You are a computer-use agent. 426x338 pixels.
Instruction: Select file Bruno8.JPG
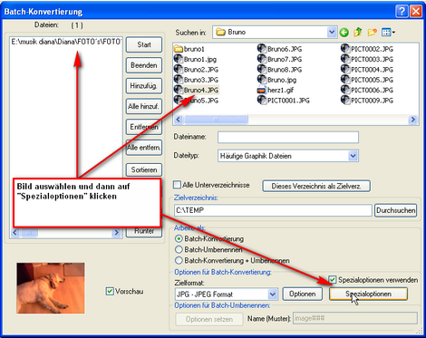[279, 69]
